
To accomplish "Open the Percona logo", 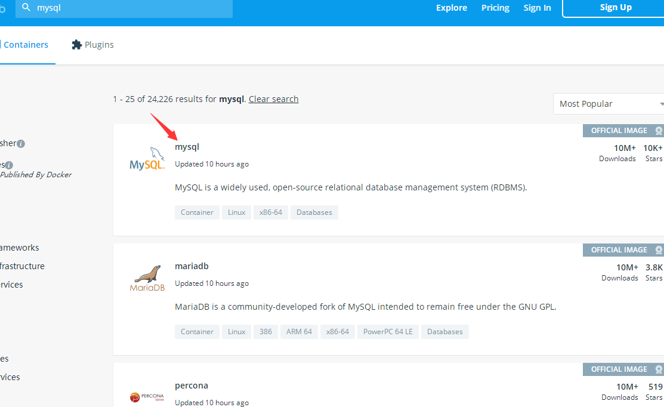I will [x=147, y=397].
